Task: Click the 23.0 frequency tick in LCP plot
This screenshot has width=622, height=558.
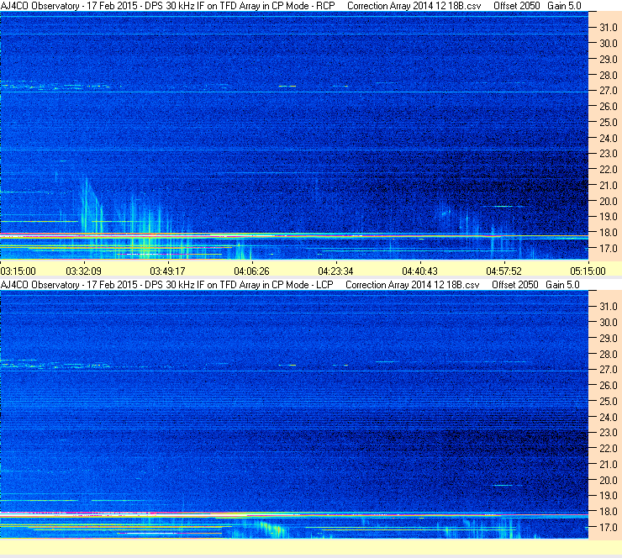Action: [x=609, y=433]
